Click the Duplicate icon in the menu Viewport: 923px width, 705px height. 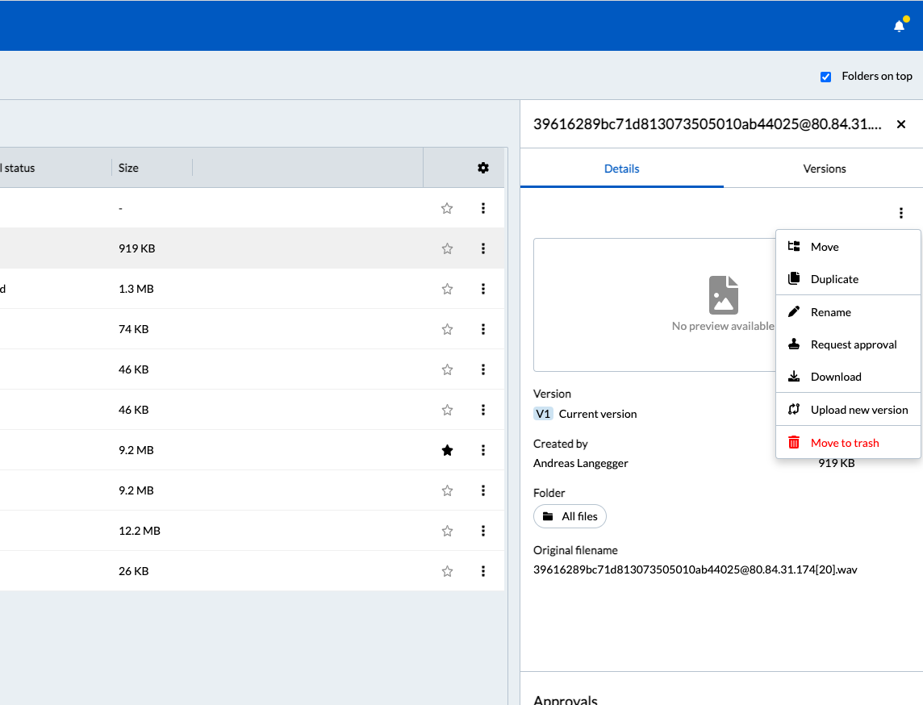(x=794, y=278)
